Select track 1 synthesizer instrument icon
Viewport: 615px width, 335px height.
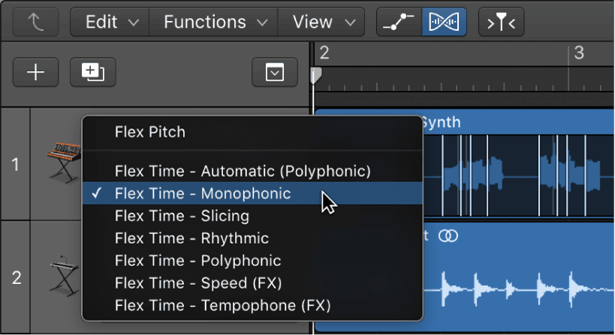(65, 163)
